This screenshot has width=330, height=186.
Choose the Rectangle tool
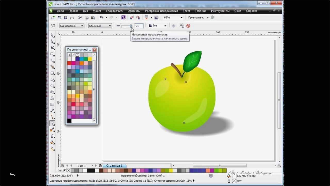point(52,73)
